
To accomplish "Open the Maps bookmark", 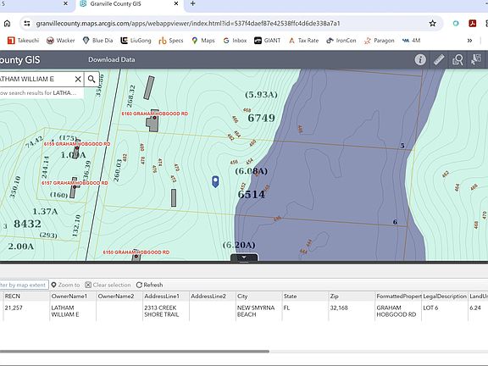I will point(203,41).
